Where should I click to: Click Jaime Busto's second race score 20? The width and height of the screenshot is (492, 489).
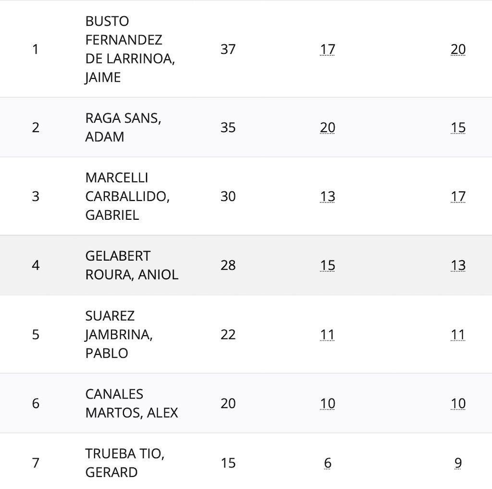458,50
